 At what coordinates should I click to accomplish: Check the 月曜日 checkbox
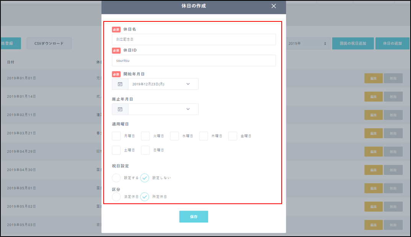[x=116, y=136]
